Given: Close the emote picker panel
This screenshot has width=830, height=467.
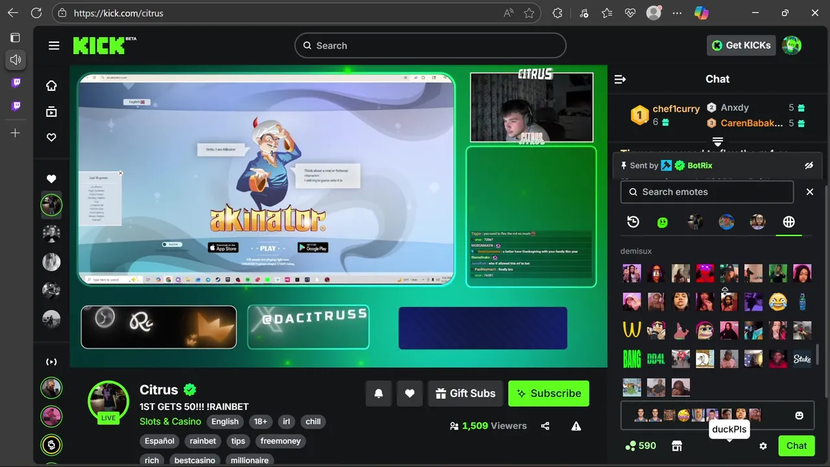Looking at the screenshot, I should [809, 192].
